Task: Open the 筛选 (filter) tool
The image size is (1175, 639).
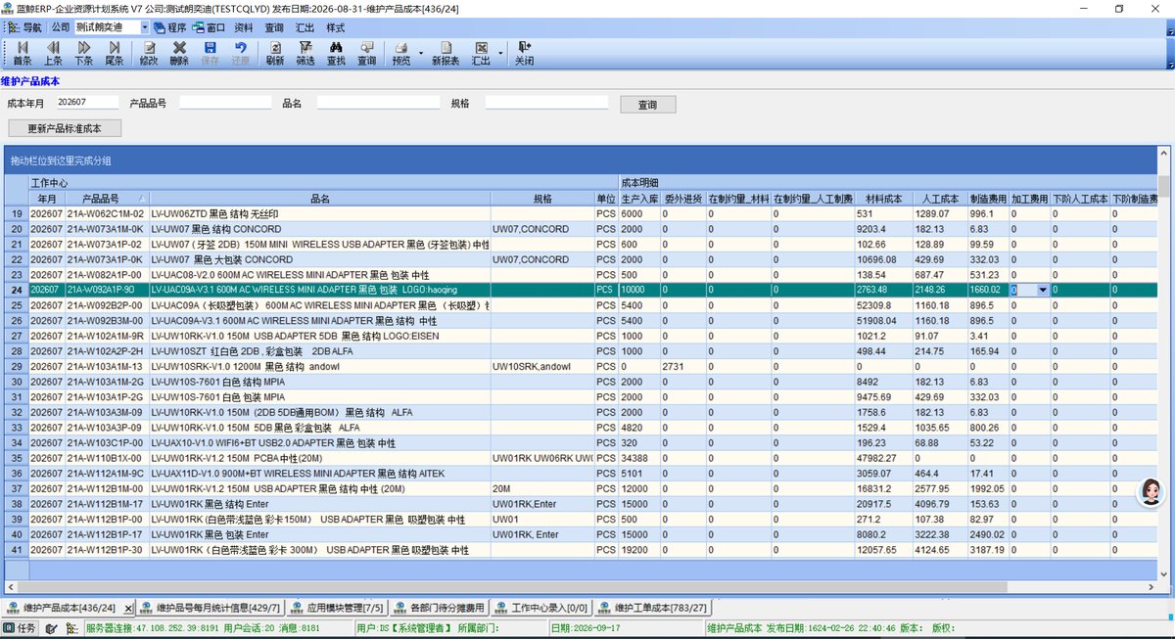Action: pos(305,53)
